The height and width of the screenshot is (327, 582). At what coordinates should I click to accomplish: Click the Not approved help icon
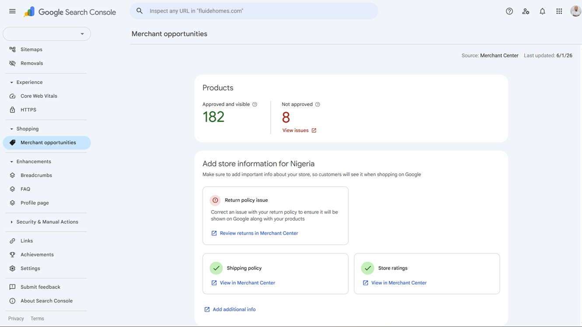pos(317,105)
